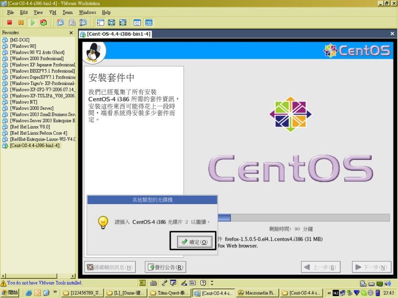Select [Windows 98 V2 Auto Ghost] favorite

click(37, 52)
